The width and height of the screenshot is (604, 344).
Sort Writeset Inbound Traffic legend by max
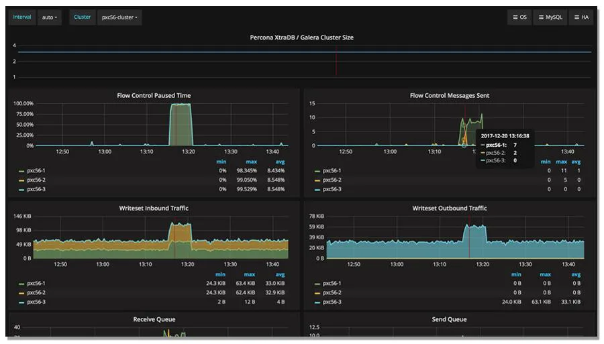(x=250, y=274)
